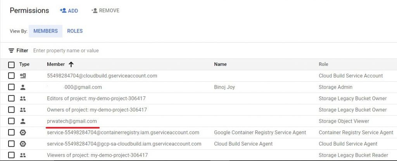
Task: Click the cloudbuild service account type icon
Action: pyautogui.click(x=23, y=75)
